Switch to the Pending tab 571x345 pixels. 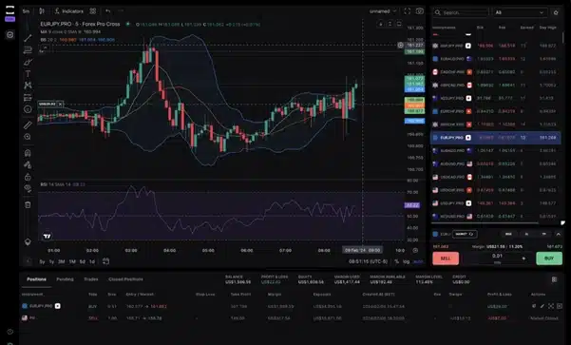pyautogui.click(x=65, y=279)
